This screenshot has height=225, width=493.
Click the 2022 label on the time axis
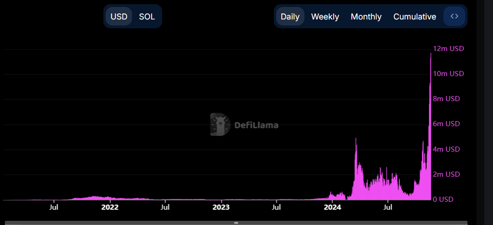click(110, 207)
